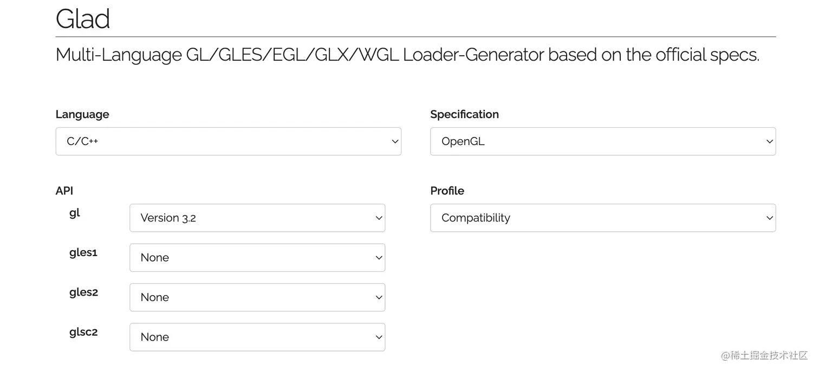Click the Specification field label
Screen dimensions: 819x372
click(x=464, y=114)
